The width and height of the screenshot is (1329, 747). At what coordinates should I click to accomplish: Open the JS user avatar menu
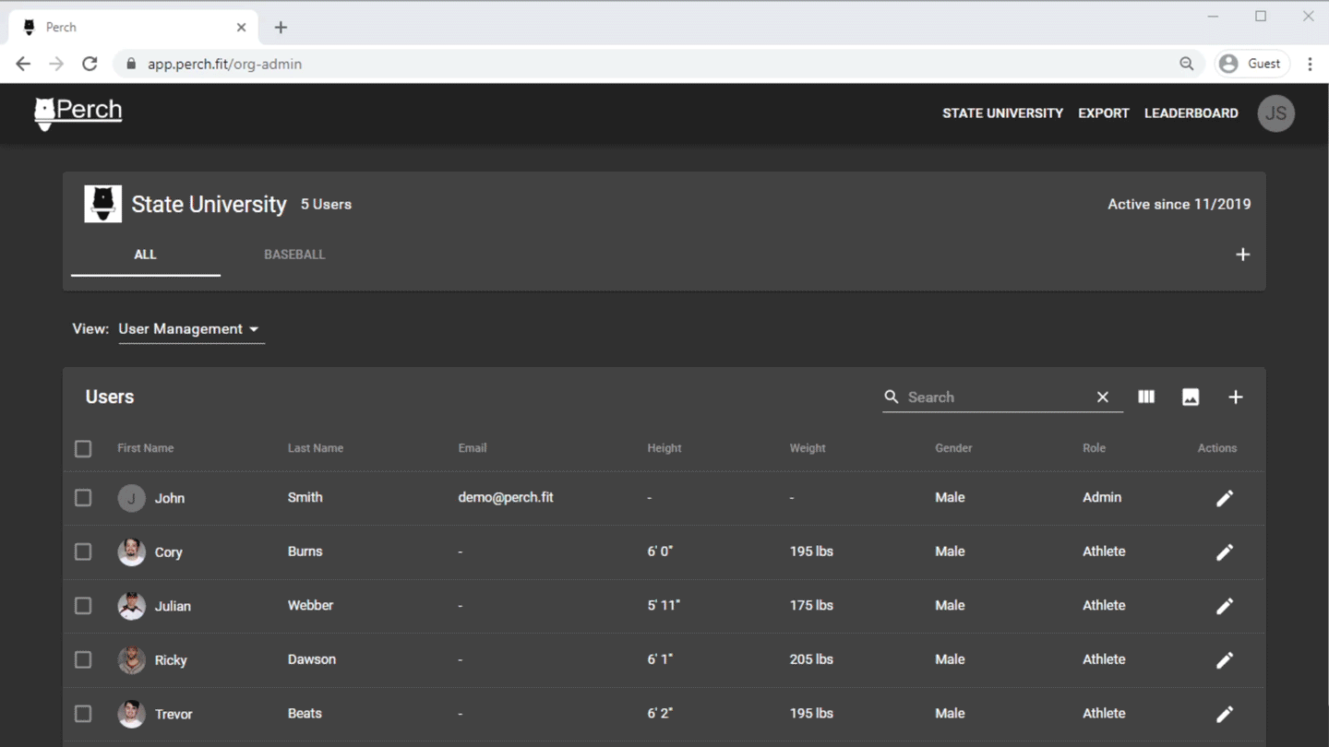1276,113
